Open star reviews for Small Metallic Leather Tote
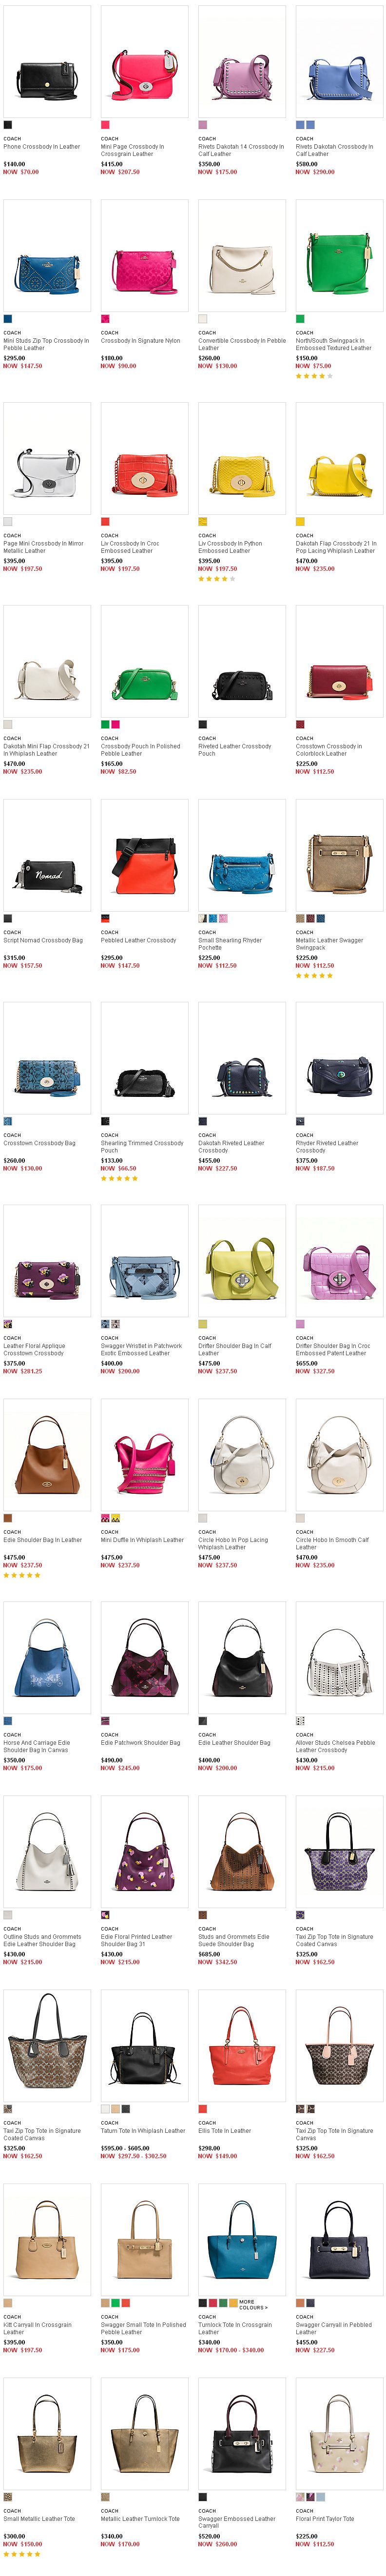Image resolution: width=386 pixels, height=2576 pixels. [22, 2555]
